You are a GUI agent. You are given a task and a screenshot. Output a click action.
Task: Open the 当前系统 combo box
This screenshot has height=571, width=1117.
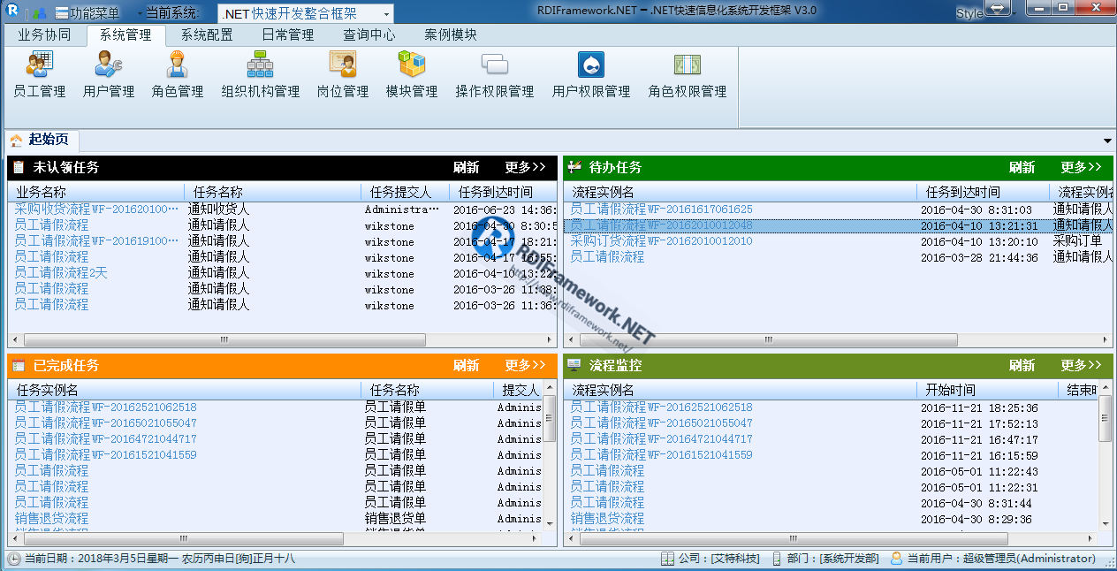coord(305,13)
